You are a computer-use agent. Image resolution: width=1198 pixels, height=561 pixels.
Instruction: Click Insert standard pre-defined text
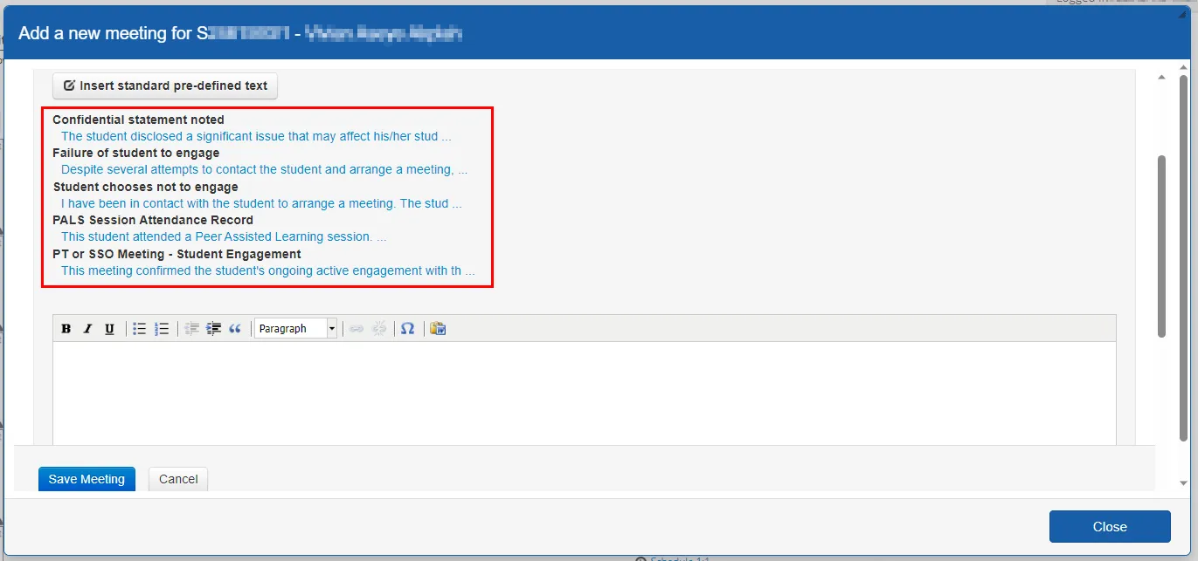(164, 86)
